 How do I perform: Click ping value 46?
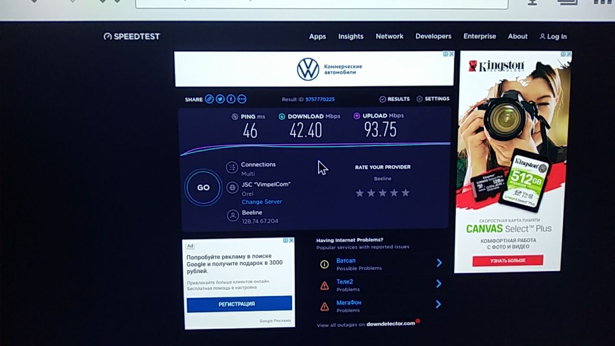(x=250, y=131)
